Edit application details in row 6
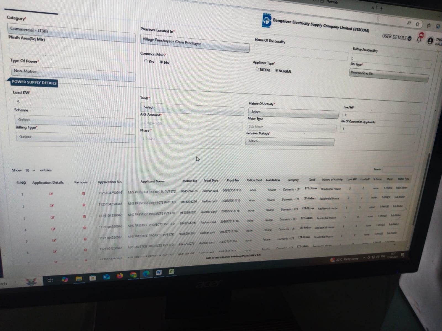Image resolution: width=442 pixels, height=331 pixels. click(55, 251)
